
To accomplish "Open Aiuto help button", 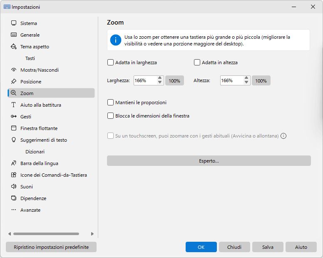I will tap(301, 247).
